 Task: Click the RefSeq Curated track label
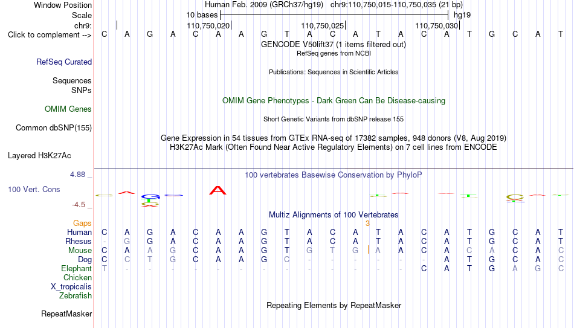point(64,62)
